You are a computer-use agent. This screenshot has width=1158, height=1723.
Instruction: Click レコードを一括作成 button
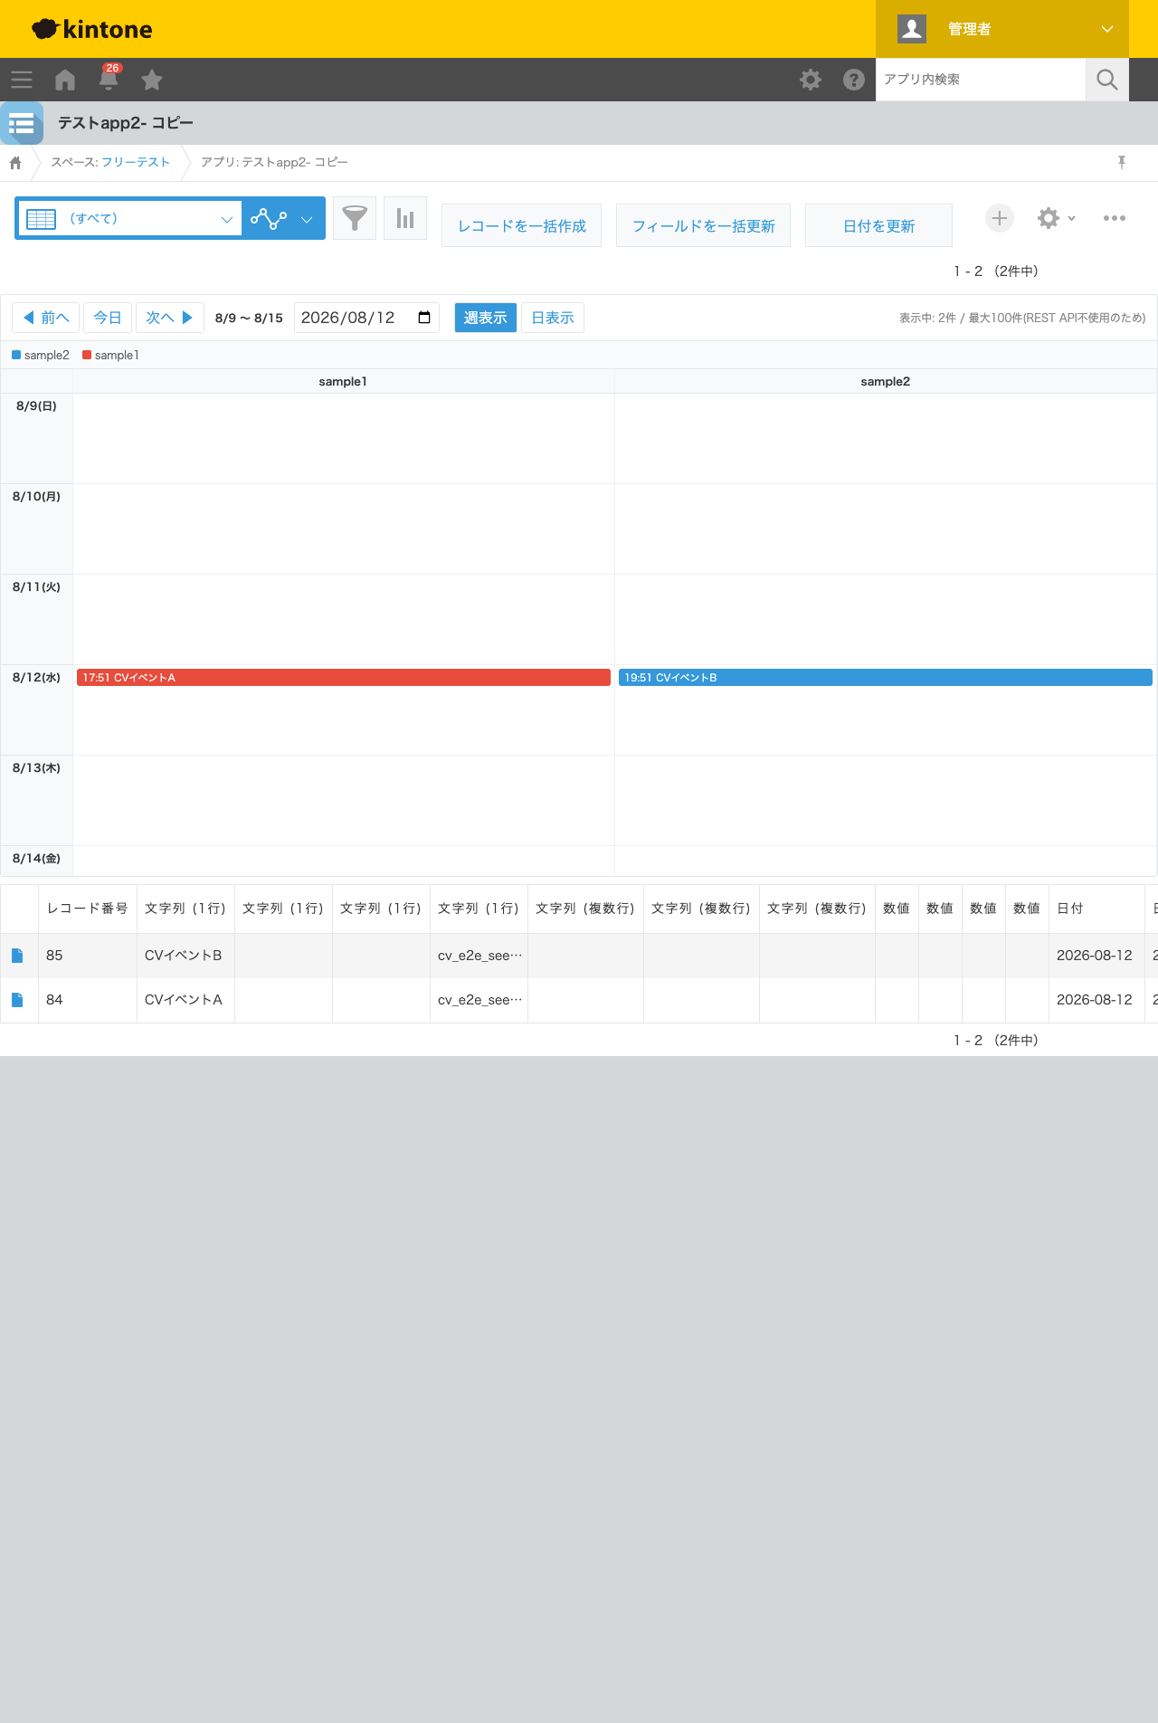click(522, 225)
